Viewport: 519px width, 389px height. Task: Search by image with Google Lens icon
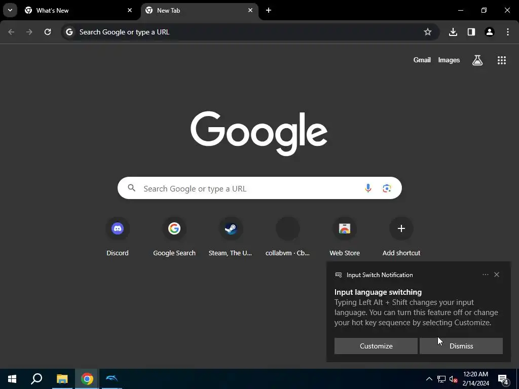[x=387, y=188]
